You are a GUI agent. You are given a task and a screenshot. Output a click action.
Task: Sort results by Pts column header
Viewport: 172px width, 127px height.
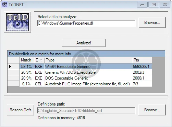pos(142,60)
